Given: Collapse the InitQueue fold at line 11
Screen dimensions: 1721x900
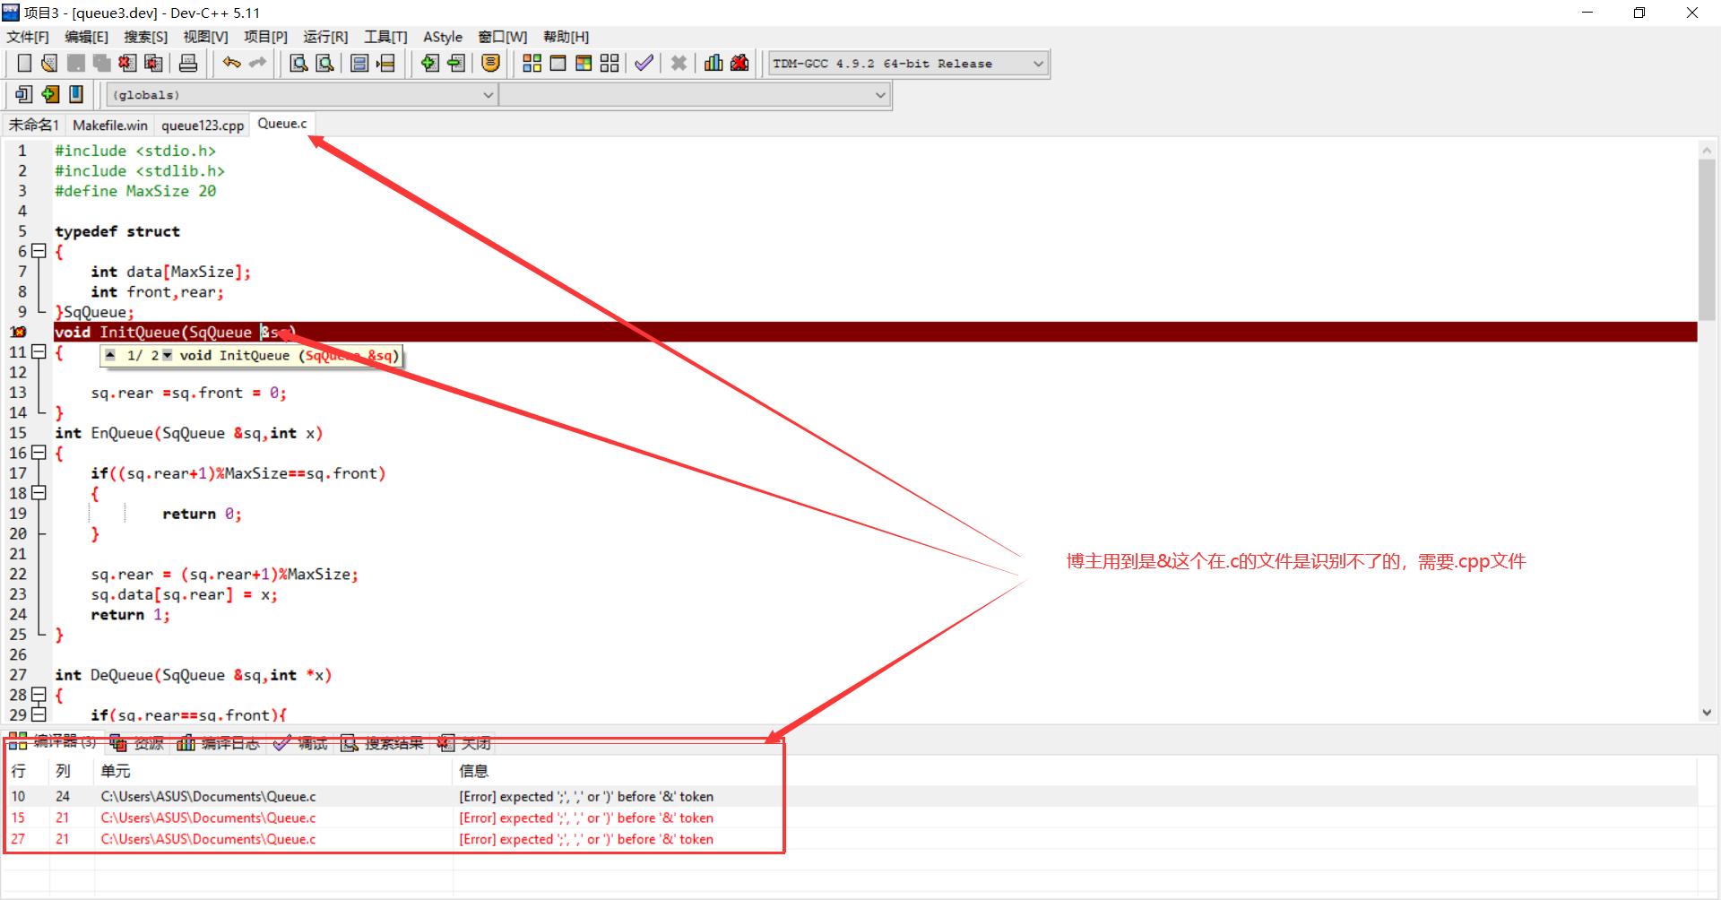Looking at the screenshot, I should pyautogui.click(x=39, y=352).
